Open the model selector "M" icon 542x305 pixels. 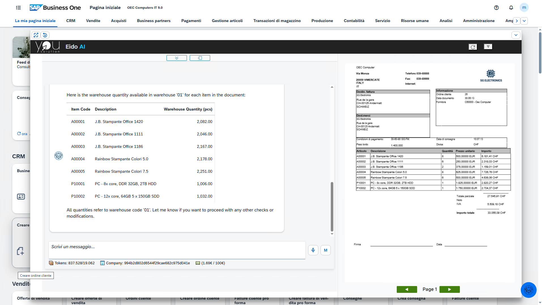(325, 250)
